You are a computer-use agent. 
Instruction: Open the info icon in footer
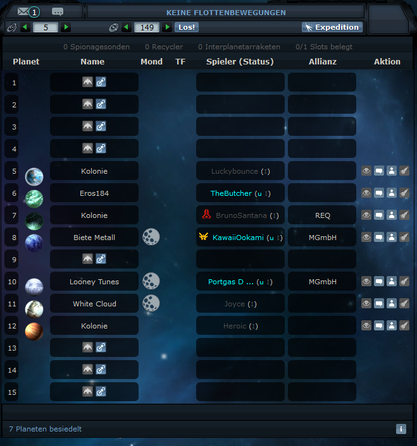(401, 429)
